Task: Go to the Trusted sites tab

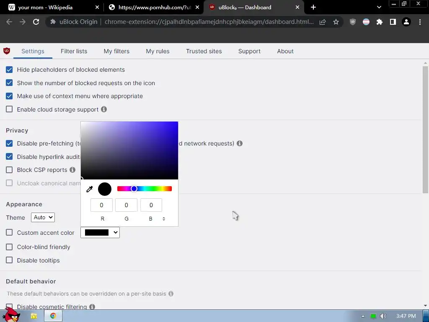Action: coord(204,51)
